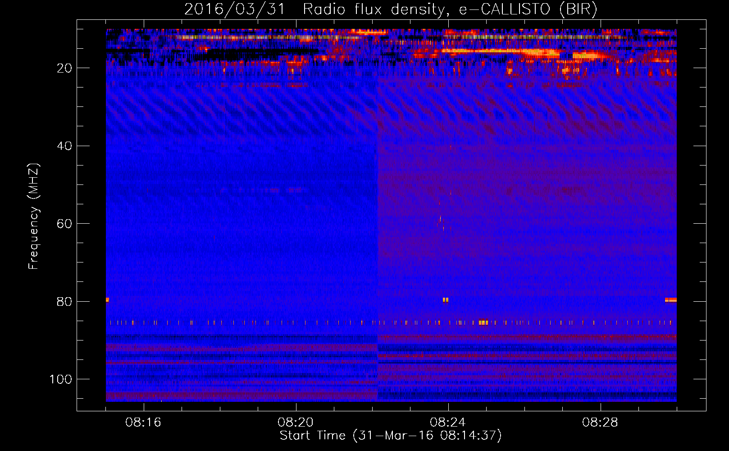Click the 08:28 time tick label
This screenshot has height=451, width=729.
(x=600, y=423)
